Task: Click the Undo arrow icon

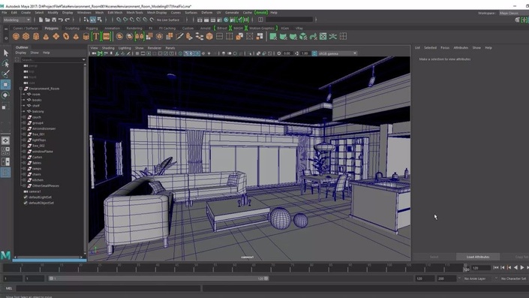Action: 61,20
